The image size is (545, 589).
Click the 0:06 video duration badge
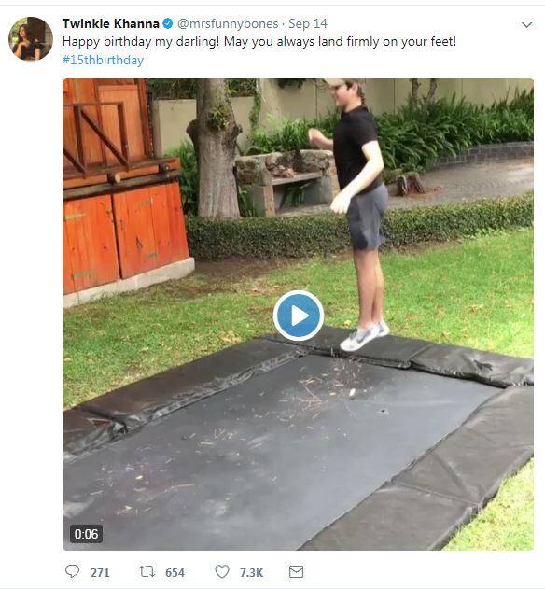(x=86, y=534)
